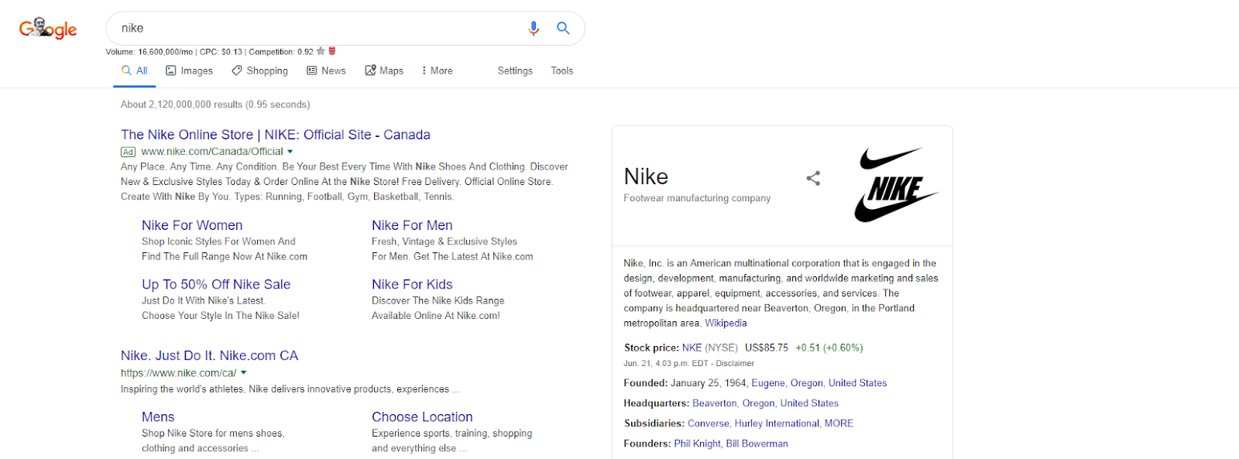The width and height of the screenshot is (1239, 459).
Task: Open Nike For Kids sitelink
Action: [x=412, y=284]
